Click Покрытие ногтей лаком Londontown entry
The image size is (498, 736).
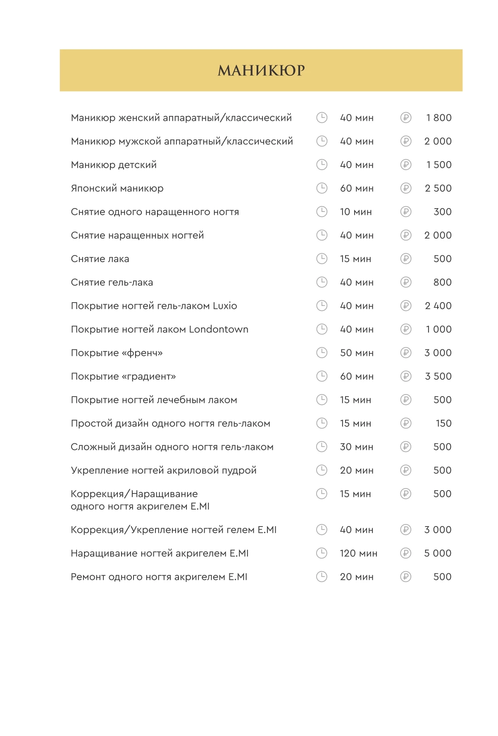tap(160, 330)
